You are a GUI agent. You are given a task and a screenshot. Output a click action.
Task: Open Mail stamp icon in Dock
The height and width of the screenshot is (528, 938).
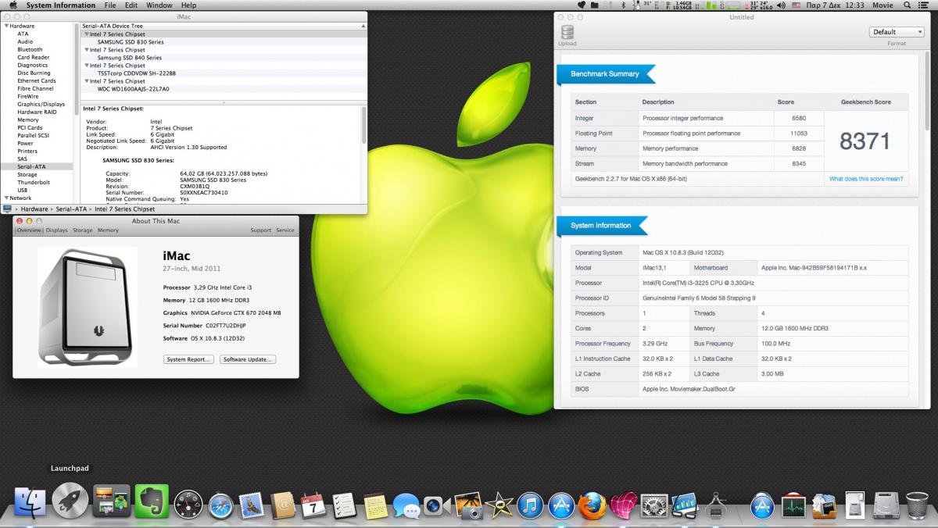pyautogui.click(x=251, y=505)
